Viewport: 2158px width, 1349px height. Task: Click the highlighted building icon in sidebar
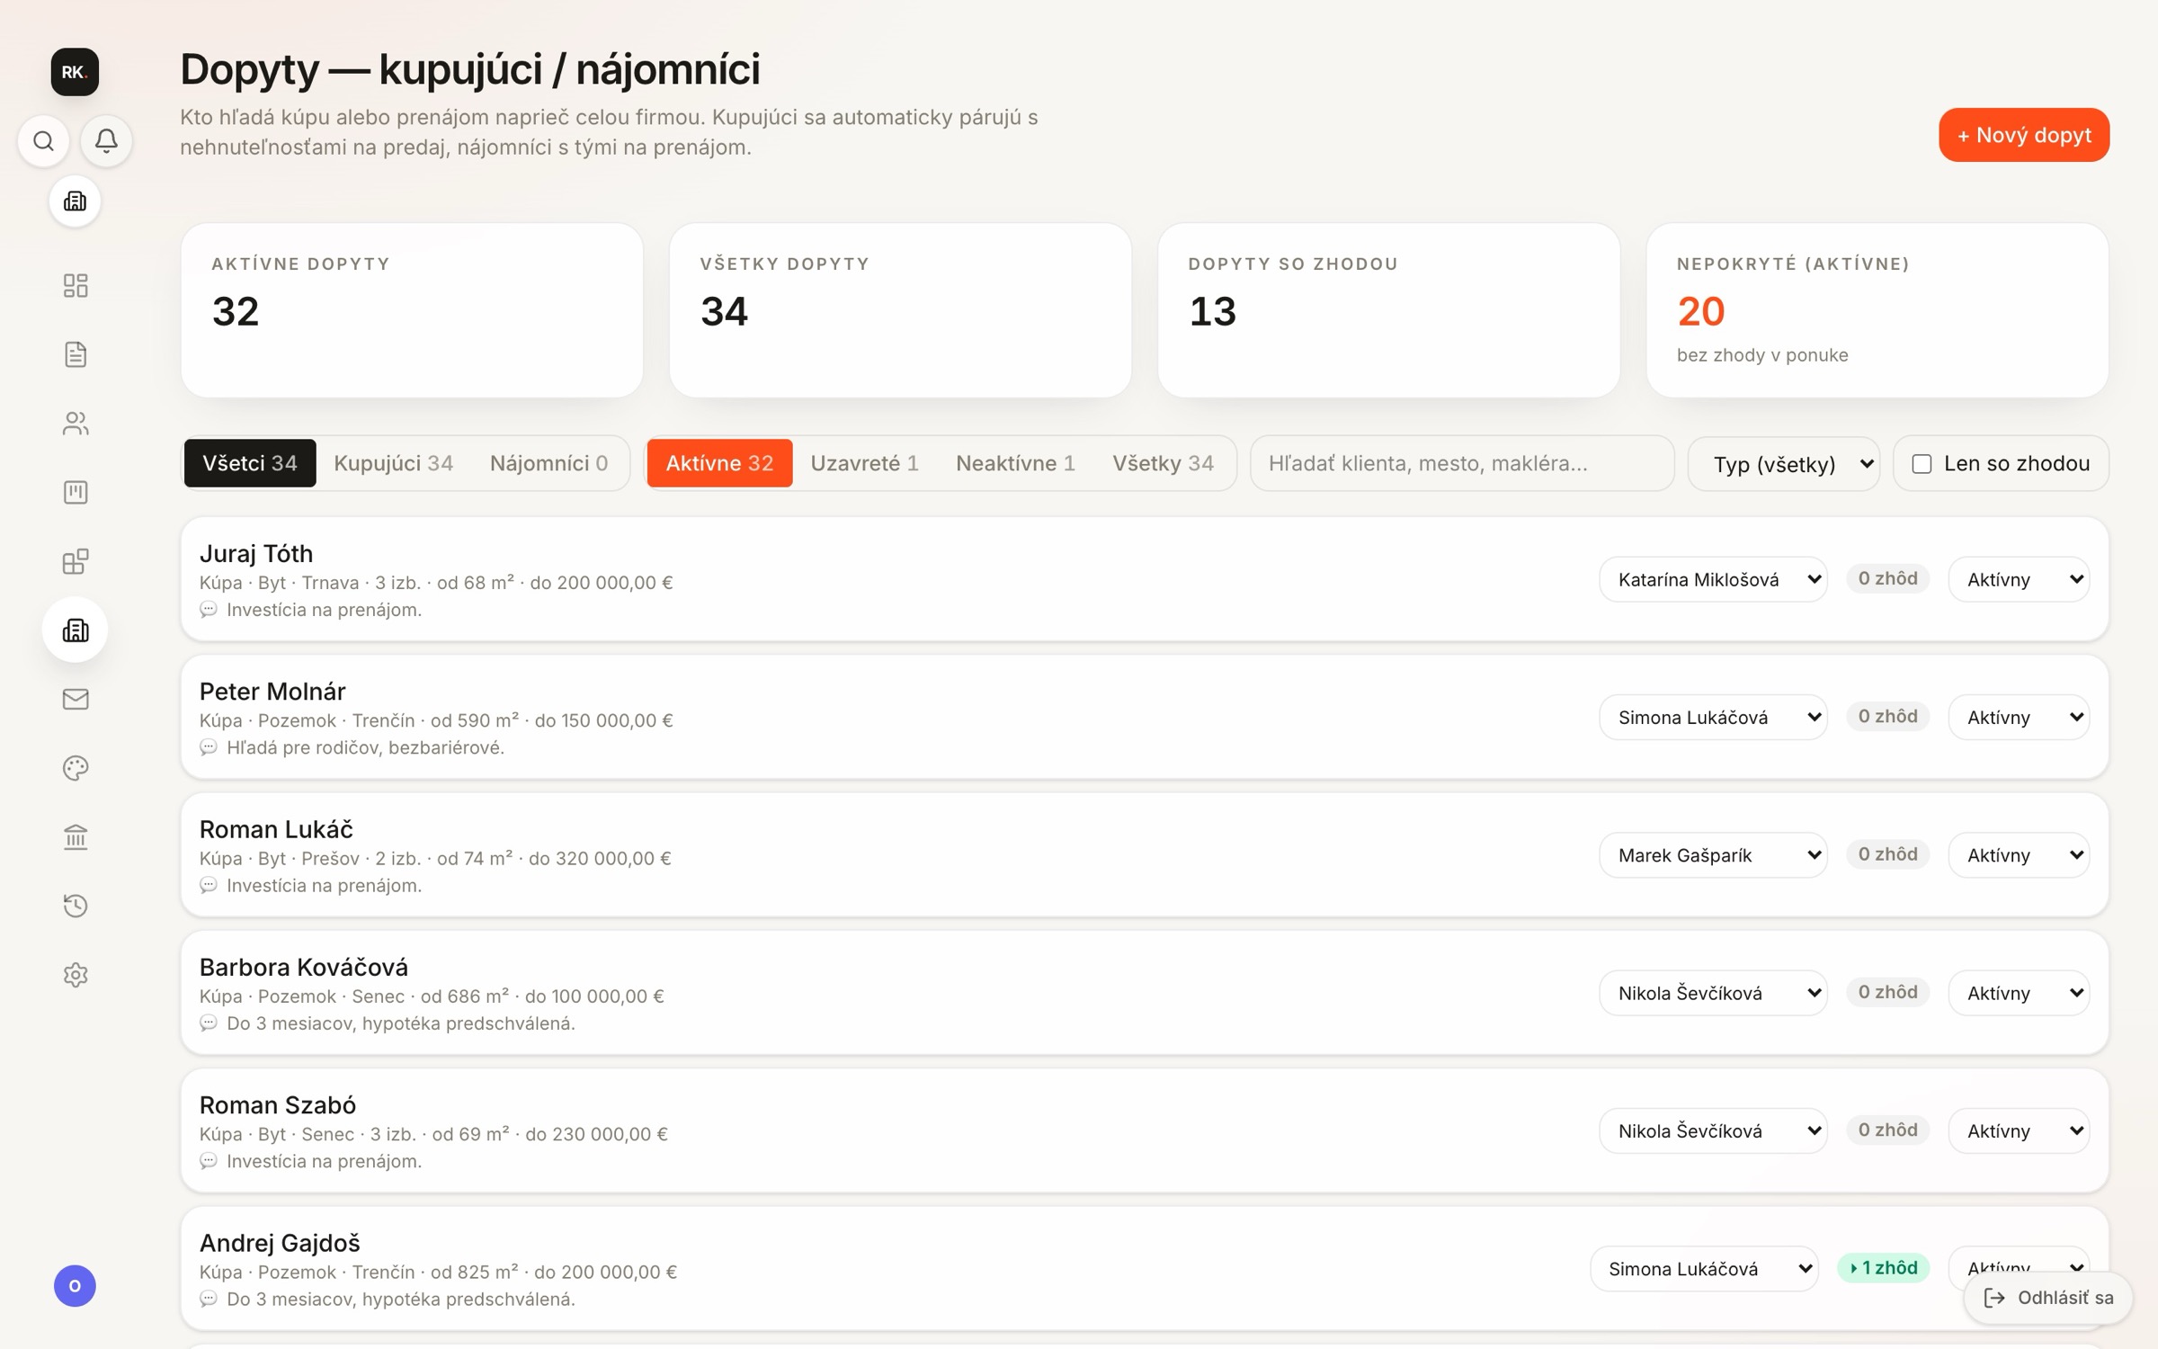pyautogui.click(x=75, y=630)
